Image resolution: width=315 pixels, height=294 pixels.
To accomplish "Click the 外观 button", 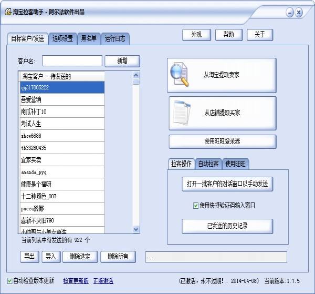I will tap(196, 35).
